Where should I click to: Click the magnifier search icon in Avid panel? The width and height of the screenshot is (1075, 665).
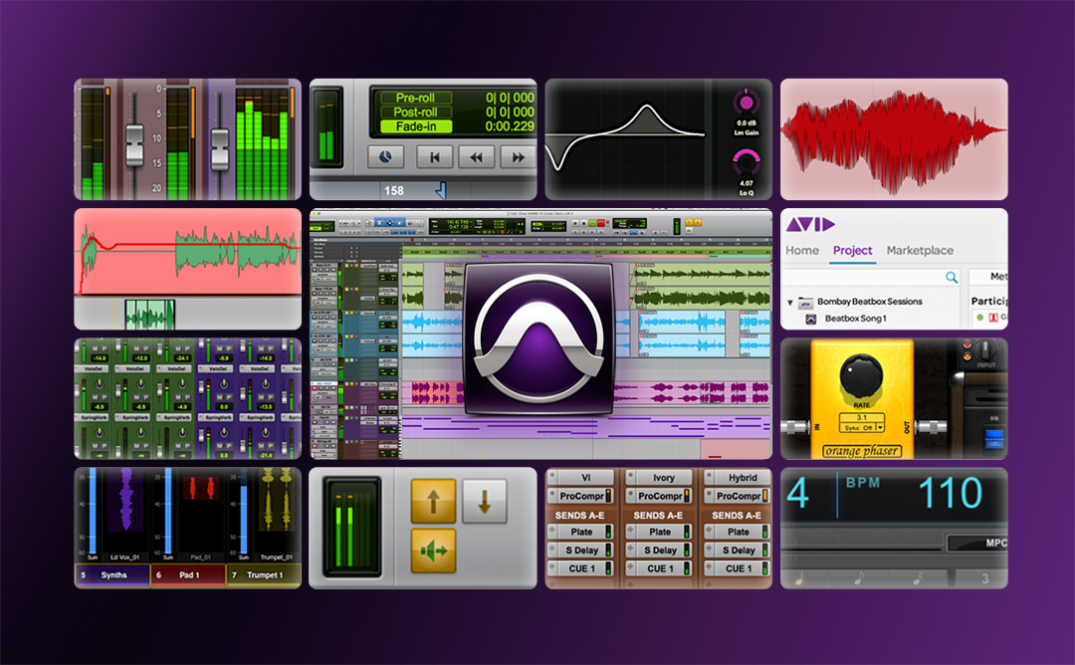[x=952, y=278]
